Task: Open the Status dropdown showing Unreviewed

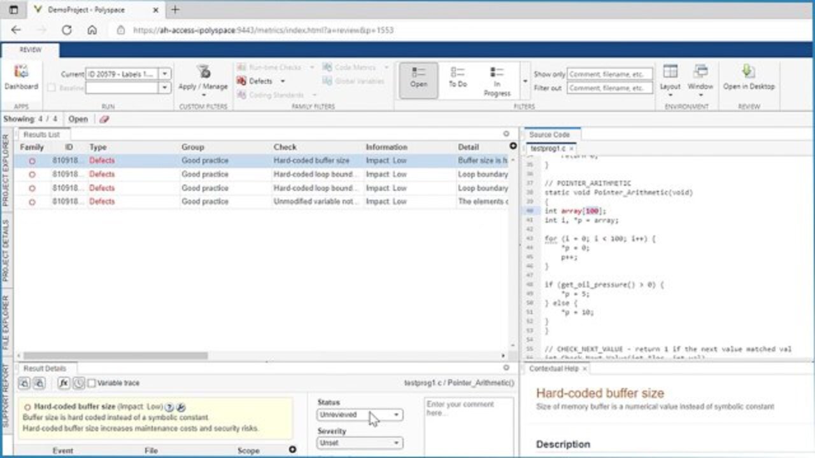Action: [360, 415]
